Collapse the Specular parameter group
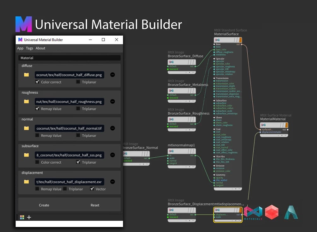Screen dimensions: 317x232 coord(214,59)
